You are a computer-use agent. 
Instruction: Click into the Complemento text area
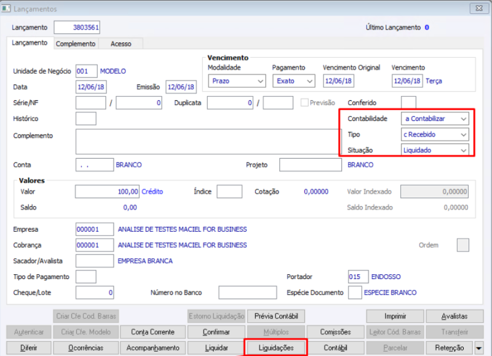(x=207, y=141)
